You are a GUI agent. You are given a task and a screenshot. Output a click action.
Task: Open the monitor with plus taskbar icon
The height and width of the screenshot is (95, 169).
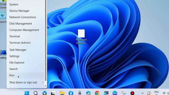pos(106,93)
